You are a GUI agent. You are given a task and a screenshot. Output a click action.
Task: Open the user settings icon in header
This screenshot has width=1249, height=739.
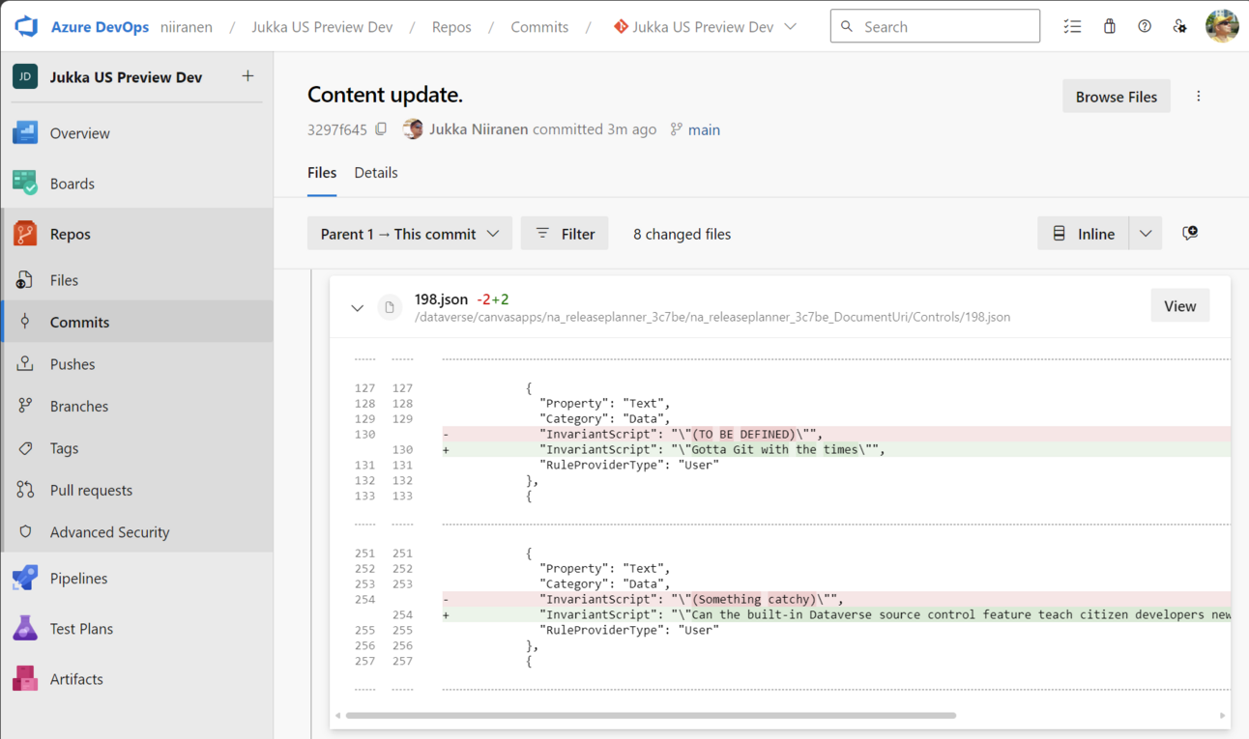1180,27
